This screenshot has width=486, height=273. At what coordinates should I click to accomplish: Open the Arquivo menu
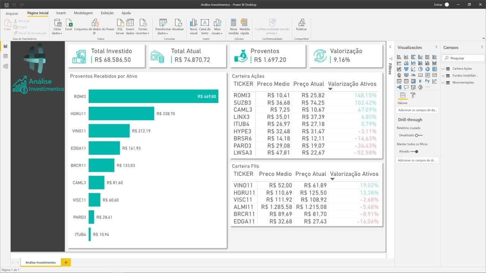12,13
